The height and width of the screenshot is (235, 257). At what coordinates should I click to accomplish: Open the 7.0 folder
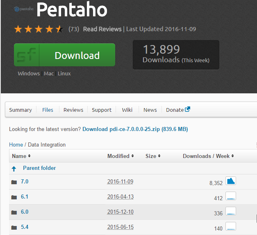25,182
